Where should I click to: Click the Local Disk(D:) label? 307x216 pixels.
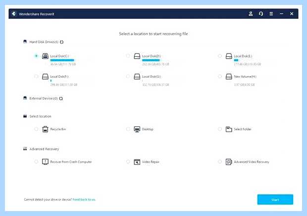click(x=152, y=56)
